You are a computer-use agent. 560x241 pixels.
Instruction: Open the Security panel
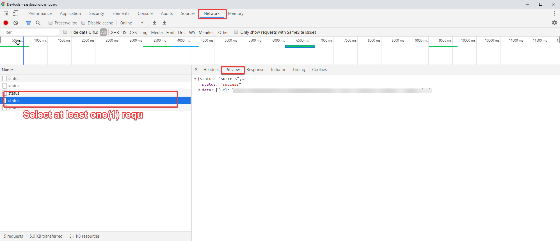click(x=97, y=13)
